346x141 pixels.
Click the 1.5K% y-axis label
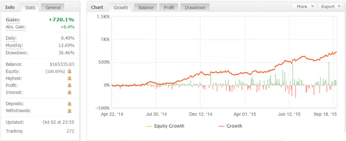tap(103, 17)
